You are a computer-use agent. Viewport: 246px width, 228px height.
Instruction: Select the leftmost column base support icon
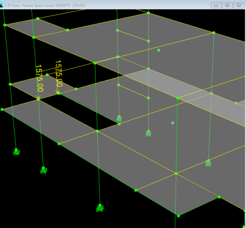pos(16,152)
